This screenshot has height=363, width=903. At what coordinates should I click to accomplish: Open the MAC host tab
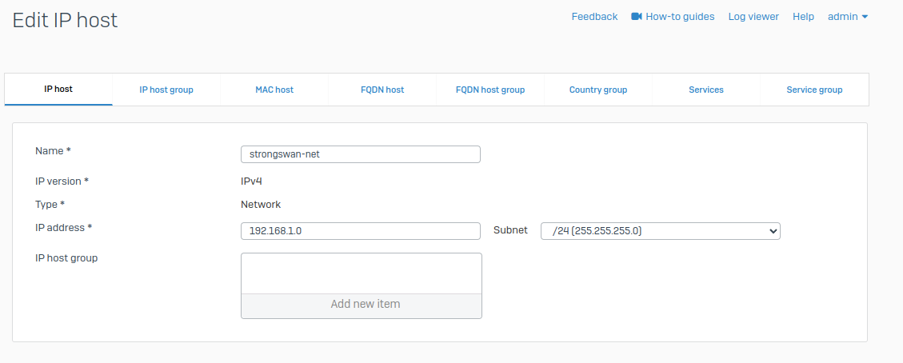pyautogui.click(x=274, y=90)
